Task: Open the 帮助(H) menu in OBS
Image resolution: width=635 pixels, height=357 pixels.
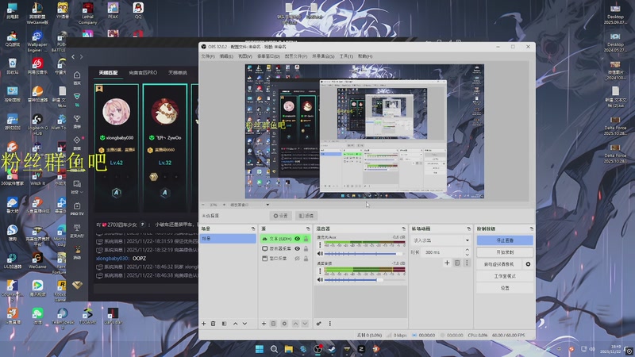Action: pyautogui.click(x=365, y=56)
